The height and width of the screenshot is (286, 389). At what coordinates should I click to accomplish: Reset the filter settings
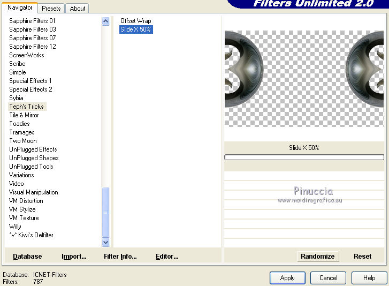pyautogui.click(x=362, y=257)
